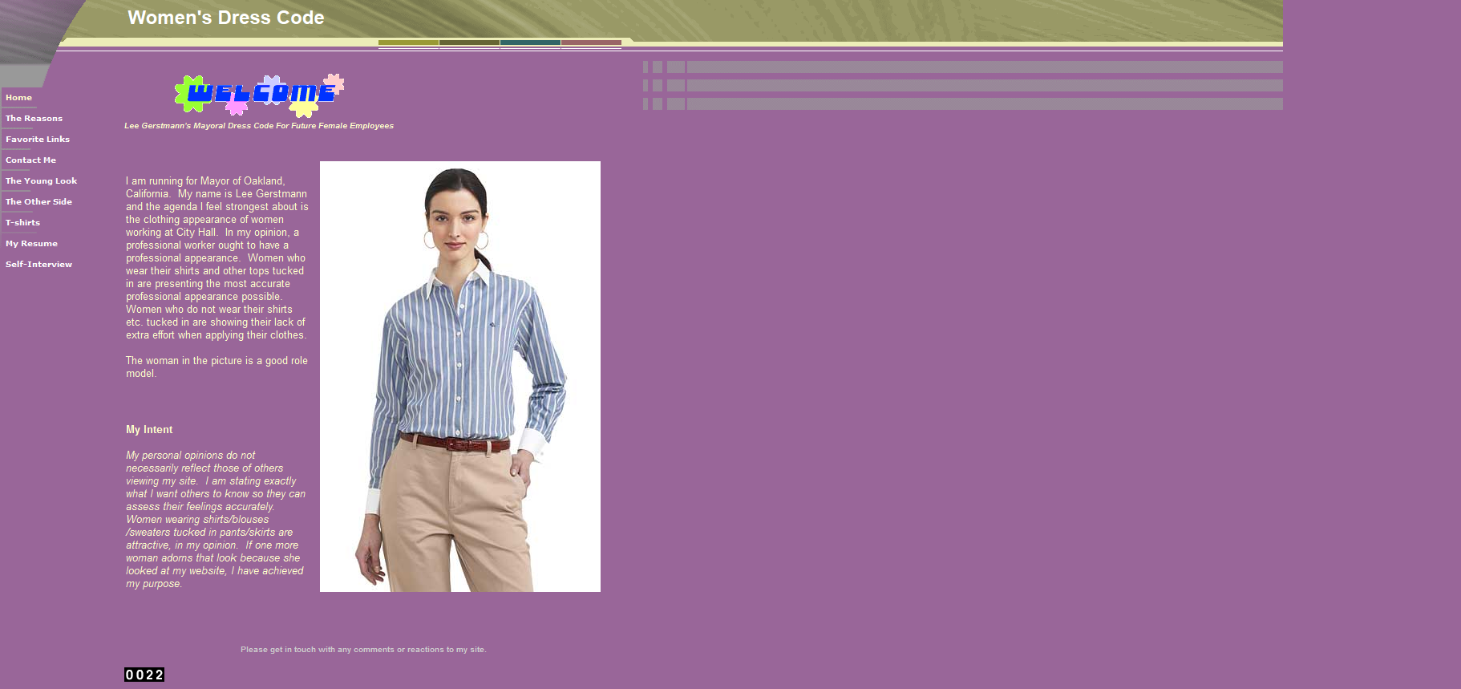Click the Women's Dress Code title
Viewport: 1461px width, 689px height.
pyautogui.click(x=226, y=18)
